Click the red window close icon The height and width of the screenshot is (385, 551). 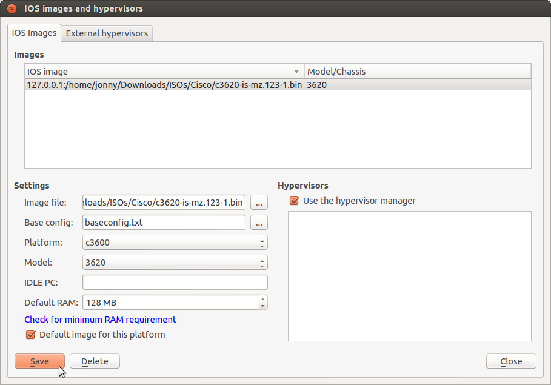point(12,8)
